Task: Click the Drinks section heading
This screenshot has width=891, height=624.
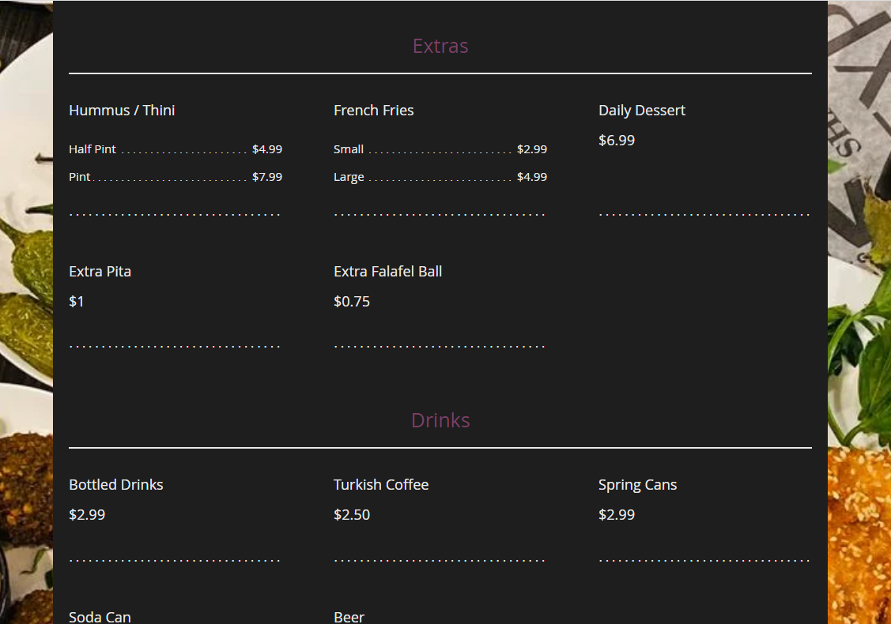Action: pos(440,420)
